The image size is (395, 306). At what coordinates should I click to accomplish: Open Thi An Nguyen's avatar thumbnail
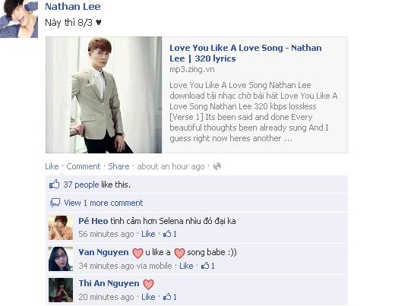pyautogui.click(x=61, y=290)
